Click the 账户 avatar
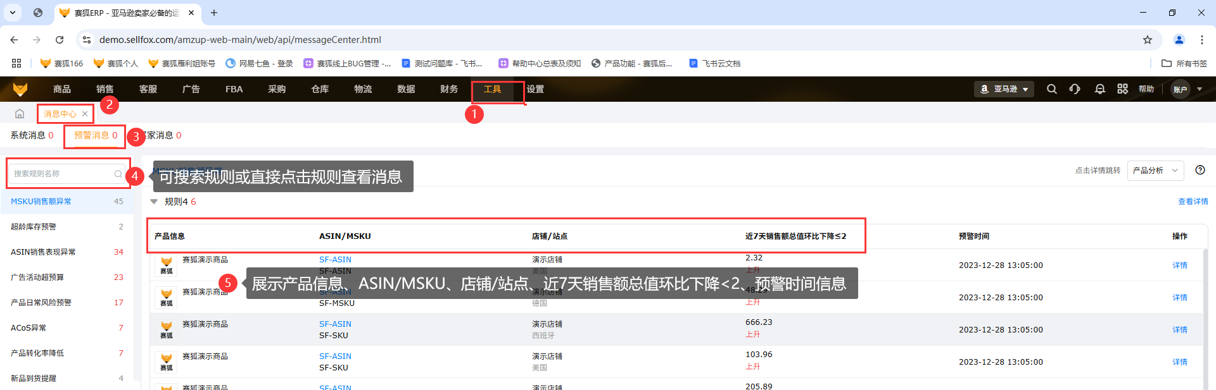The height and width of the screenshot is (390, 1216). [x=1180, y=89]
